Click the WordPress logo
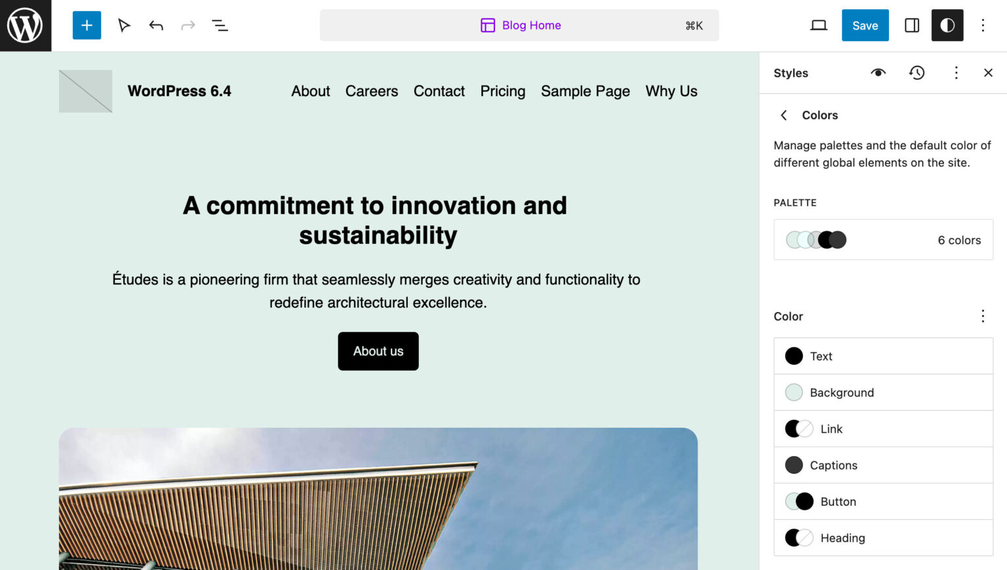The width and height of the screenshot is (1007, 570). point(26,26)
